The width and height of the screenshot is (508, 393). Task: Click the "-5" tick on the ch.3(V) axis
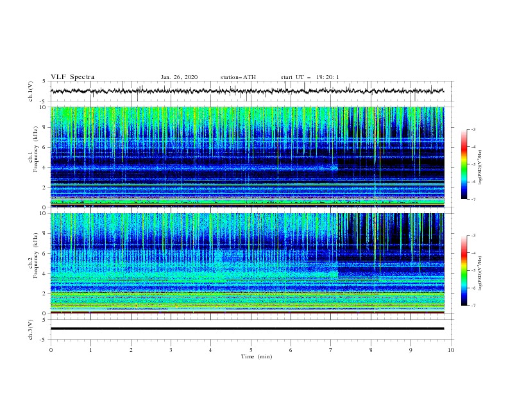(x=44, y=340)
